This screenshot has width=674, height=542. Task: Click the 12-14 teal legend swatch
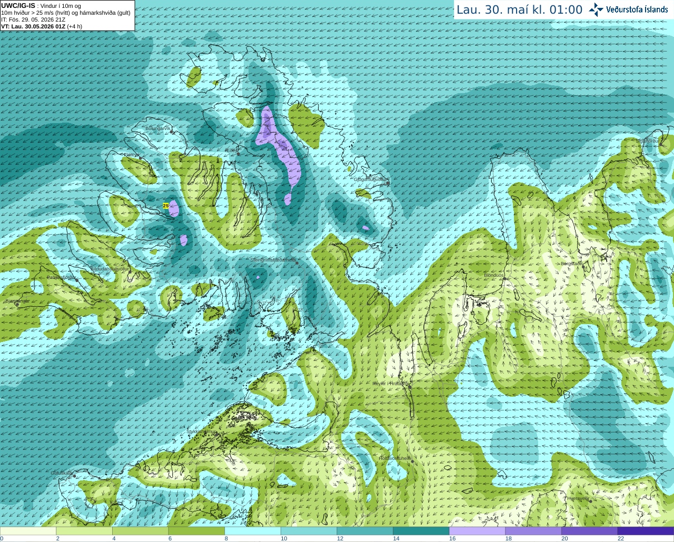click(x=365, y=531)
